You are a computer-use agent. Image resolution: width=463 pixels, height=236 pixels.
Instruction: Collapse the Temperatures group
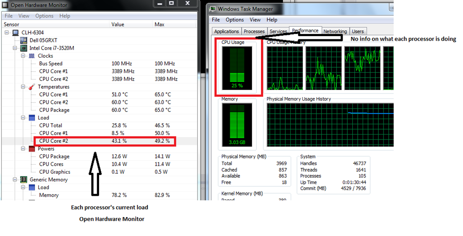click(23, 87)
